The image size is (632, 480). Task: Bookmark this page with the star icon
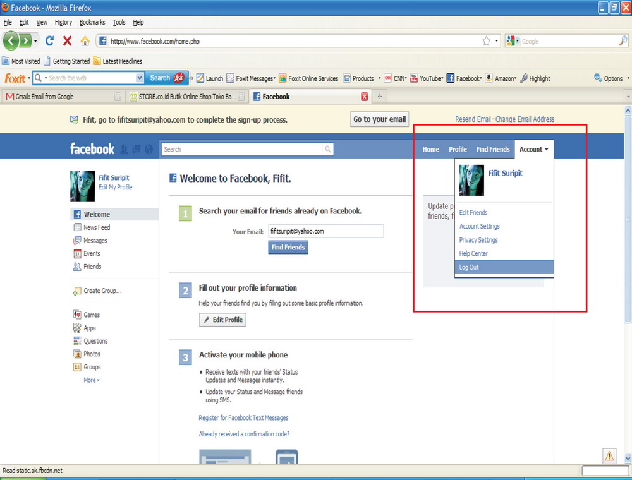point(487,41)
